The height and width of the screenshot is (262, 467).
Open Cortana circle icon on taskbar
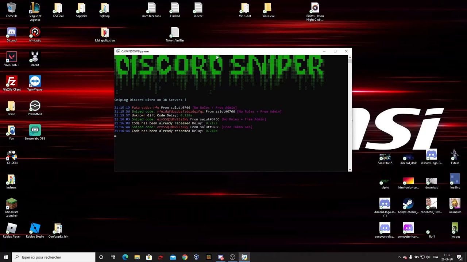click(101, 257)
